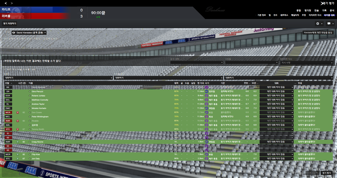Select the DR position badge for Gino Peruzzi
This screenshot has width=337, height=178.
8,91
